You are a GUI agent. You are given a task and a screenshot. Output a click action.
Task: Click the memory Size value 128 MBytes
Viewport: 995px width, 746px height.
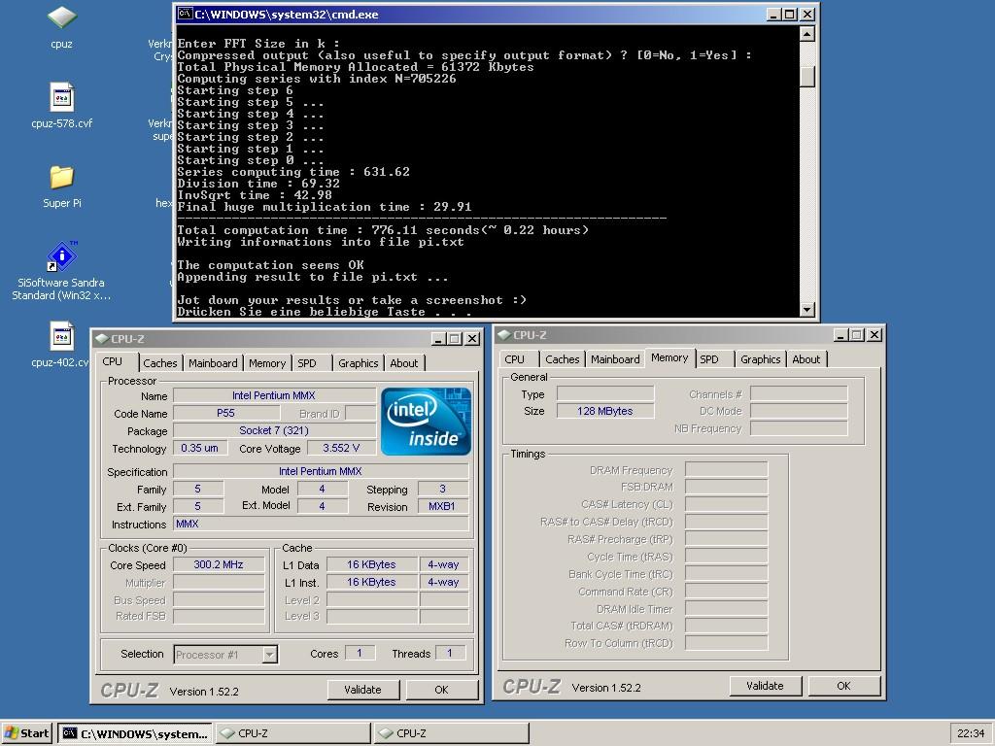pyautogui.click(x=604, y=411)
